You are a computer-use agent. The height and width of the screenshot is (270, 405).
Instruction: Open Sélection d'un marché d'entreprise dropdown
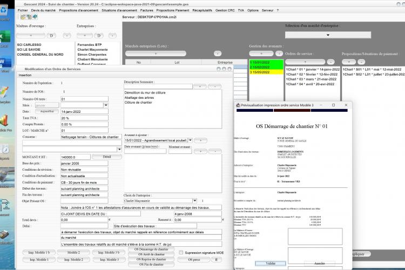pos(328,35)
